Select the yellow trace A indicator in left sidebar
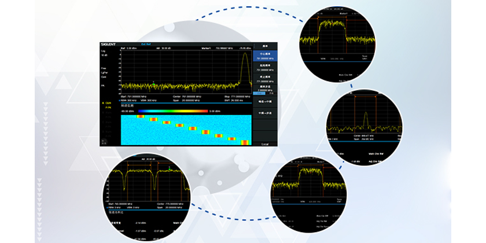 [106, 103]
